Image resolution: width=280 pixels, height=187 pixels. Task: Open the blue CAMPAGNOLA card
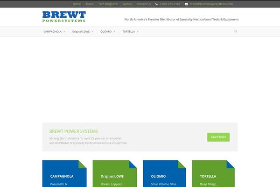point(64,173)
